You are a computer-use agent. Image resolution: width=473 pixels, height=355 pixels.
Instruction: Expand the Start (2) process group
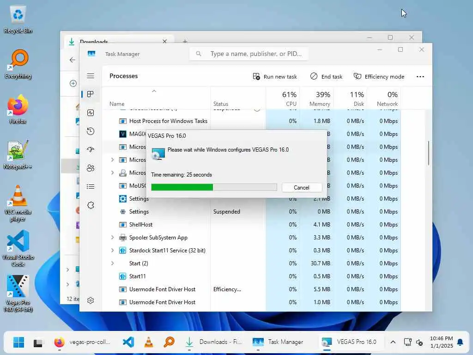[x=112, y=263]
